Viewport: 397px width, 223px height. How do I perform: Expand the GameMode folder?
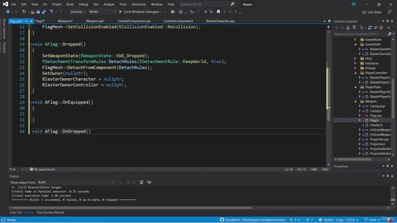[x=355, y=40]
